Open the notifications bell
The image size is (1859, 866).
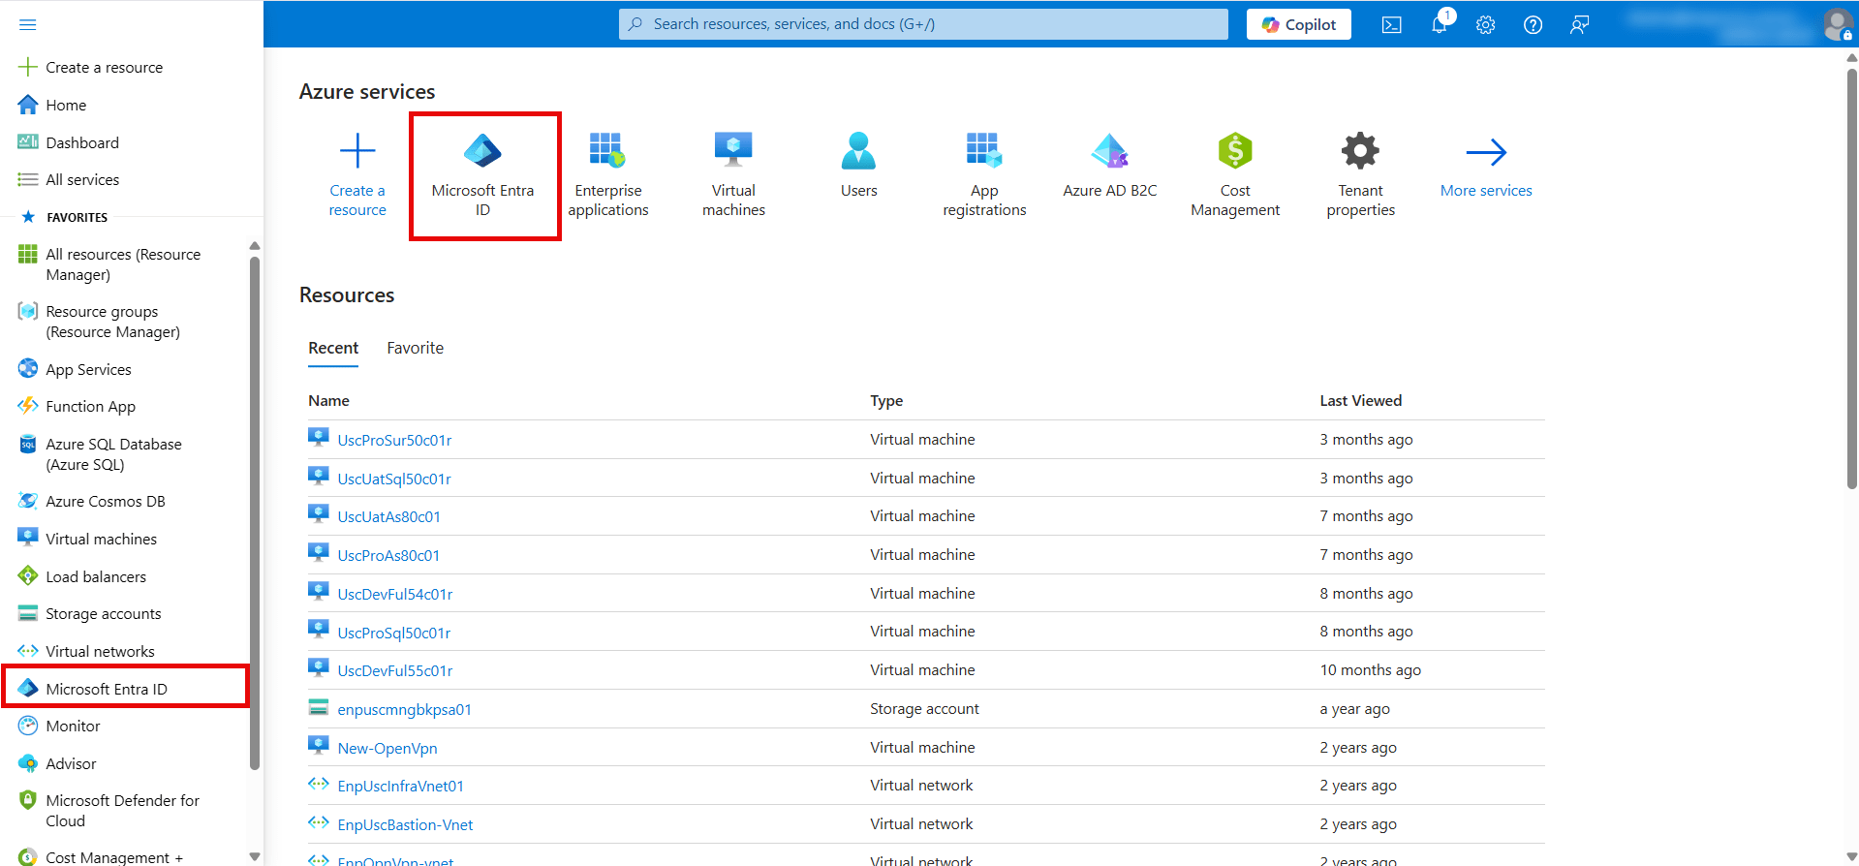[1439, 25]
